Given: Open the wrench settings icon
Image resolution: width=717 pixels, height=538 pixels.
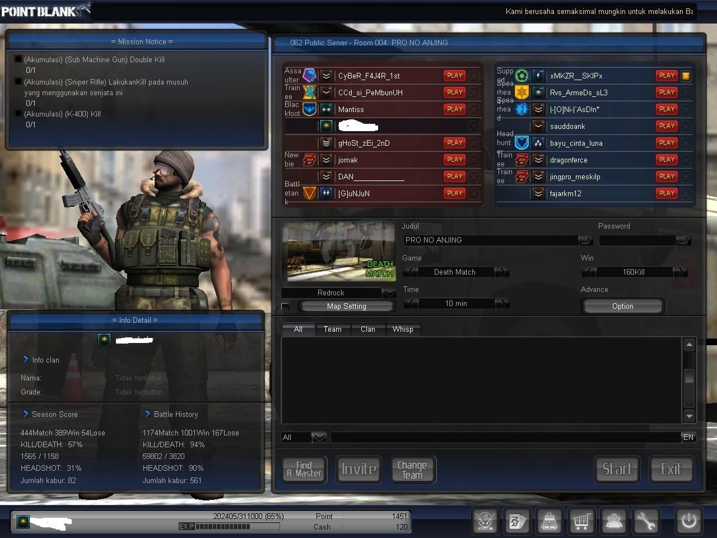Looking at the screenshot, I should pyautogui.click(x=646, y=521).
